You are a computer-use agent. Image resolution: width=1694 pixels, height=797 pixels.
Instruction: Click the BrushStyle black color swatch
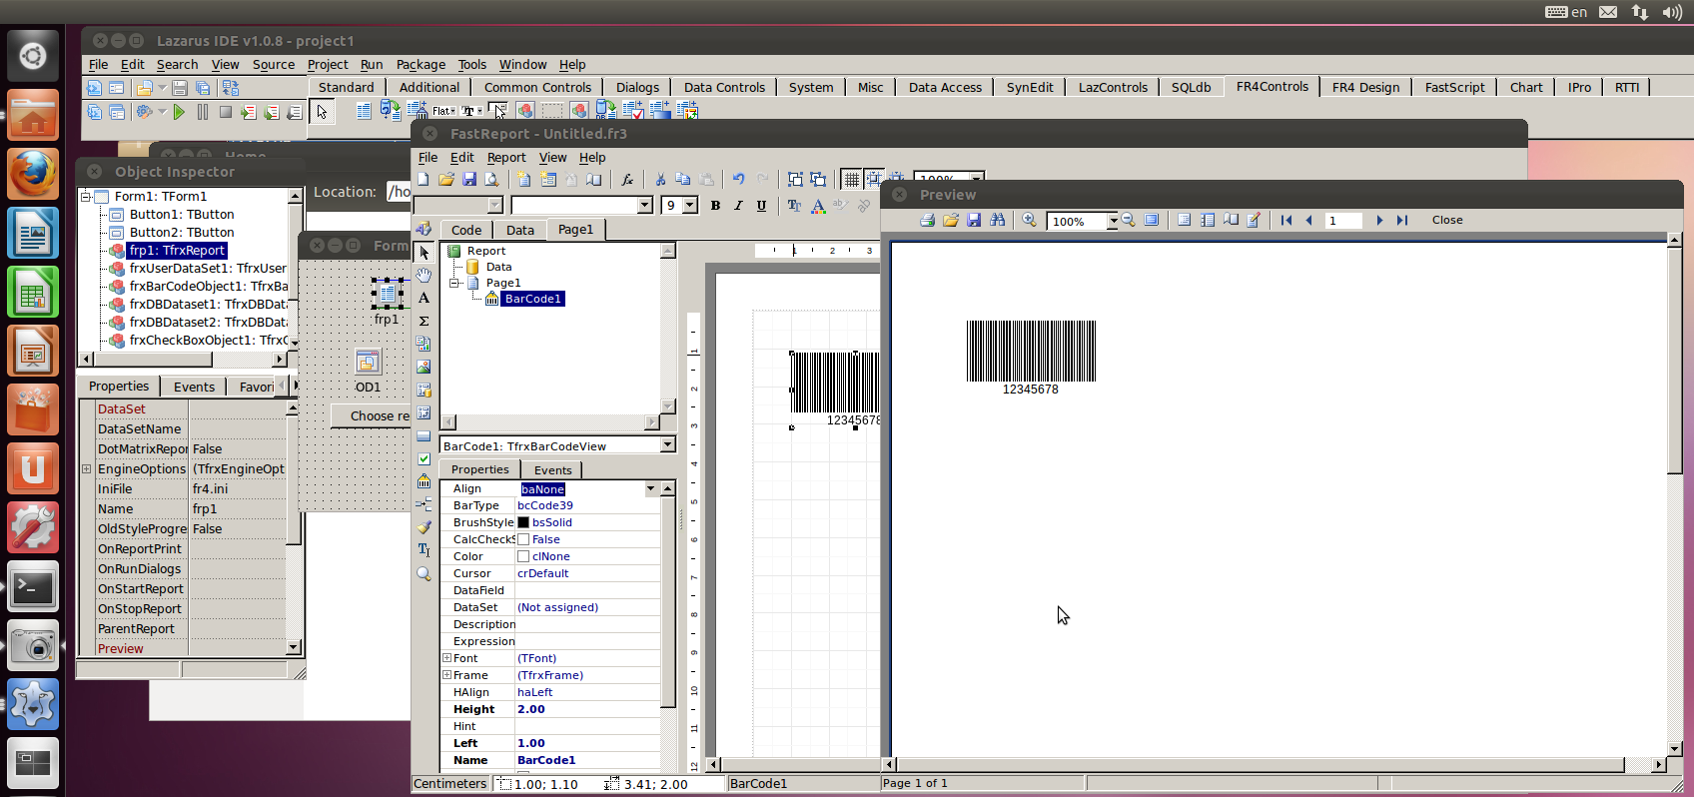pyautogui.click(x=523, y=522)
